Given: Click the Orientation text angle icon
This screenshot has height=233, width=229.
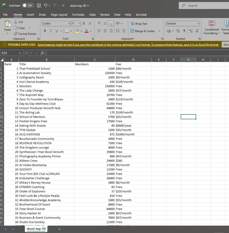Looking at the screenshot, I should [118, 23].
